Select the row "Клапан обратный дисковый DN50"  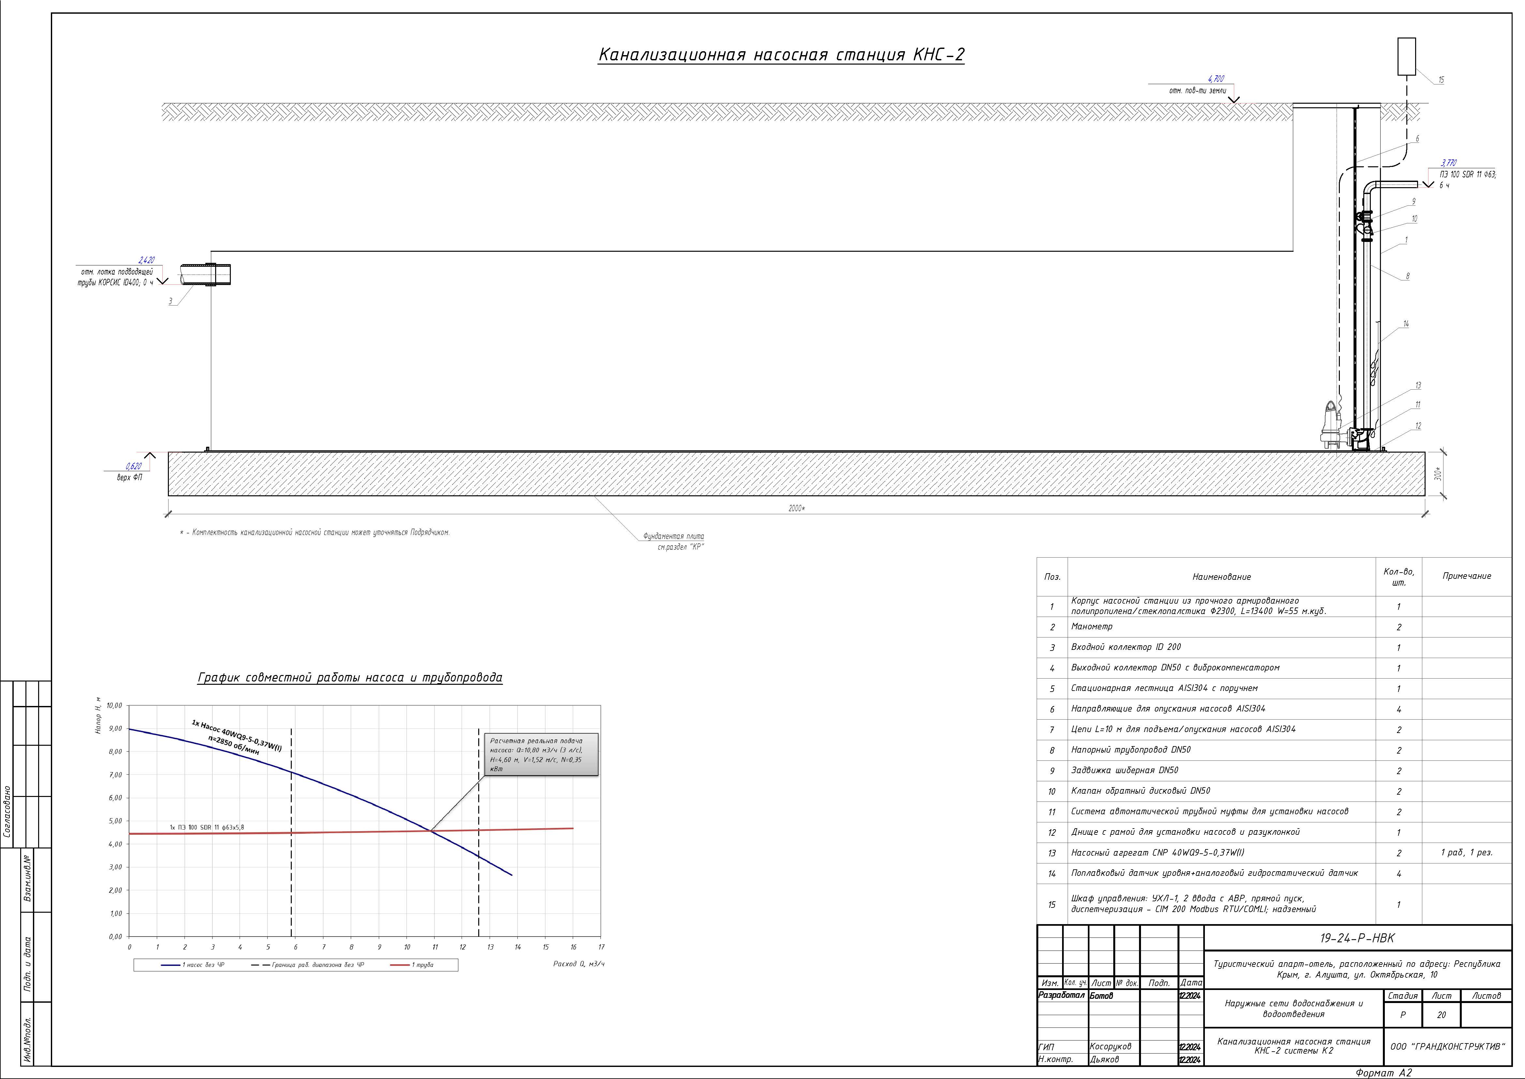pos(1274,791)
